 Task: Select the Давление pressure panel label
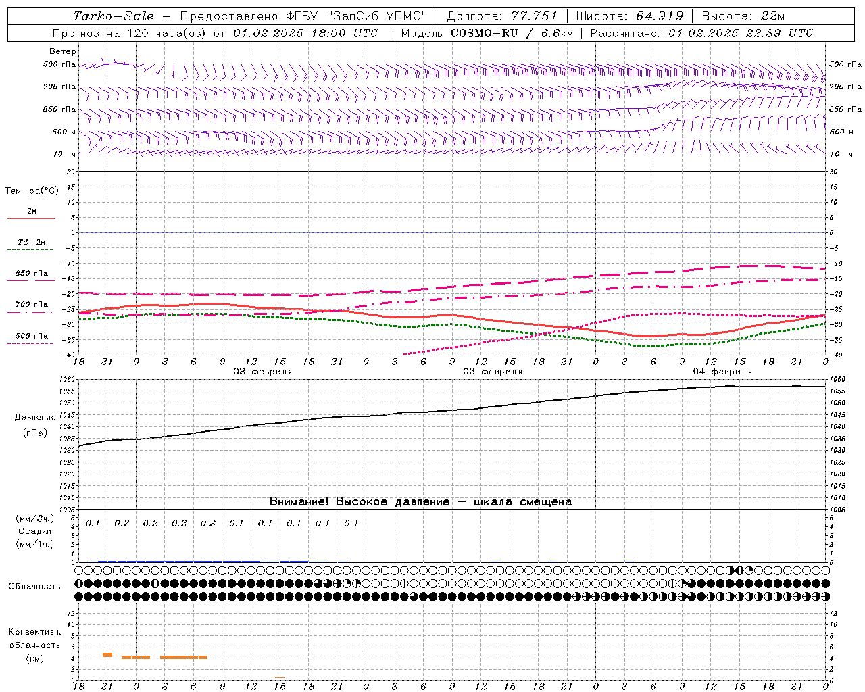click(35, 418)
